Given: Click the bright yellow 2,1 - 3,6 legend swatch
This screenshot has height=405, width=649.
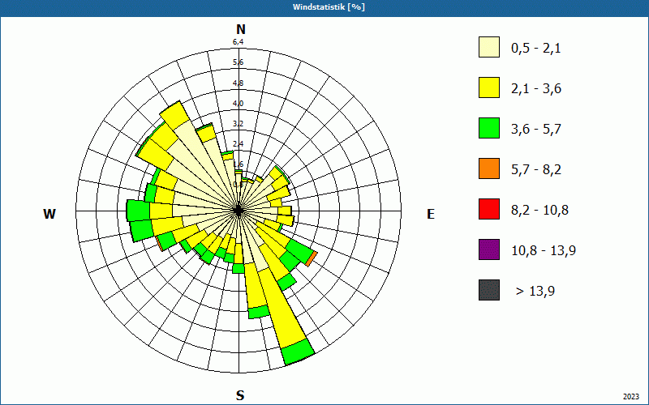Looking at the screenshot, I should (x=489, y=87).
